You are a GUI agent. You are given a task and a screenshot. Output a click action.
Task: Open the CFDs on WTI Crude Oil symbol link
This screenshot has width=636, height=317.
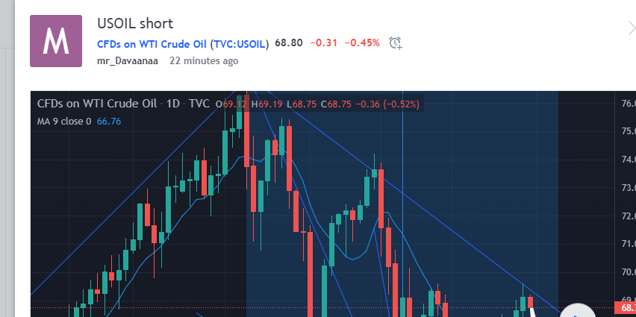[x=152, y=43]
